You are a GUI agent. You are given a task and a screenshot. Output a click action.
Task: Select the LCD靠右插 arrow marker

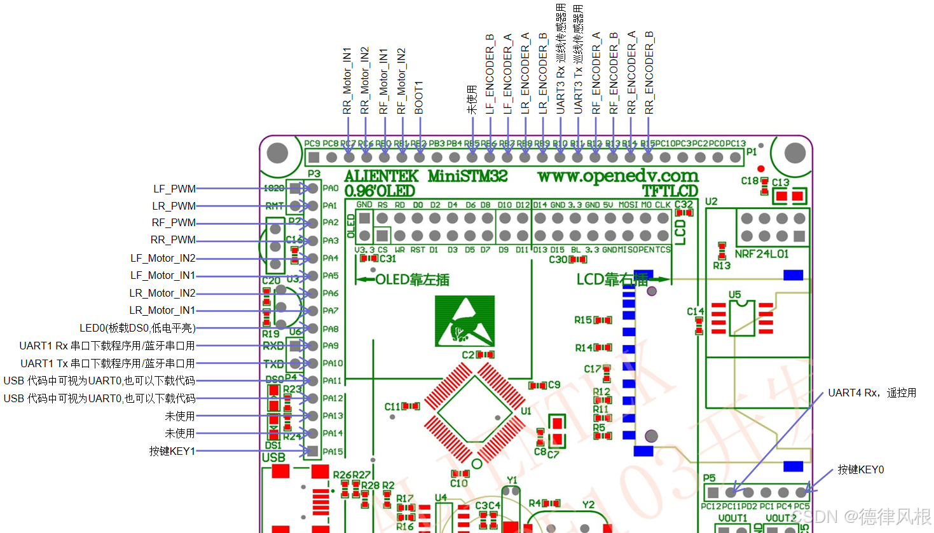(661, 278)
